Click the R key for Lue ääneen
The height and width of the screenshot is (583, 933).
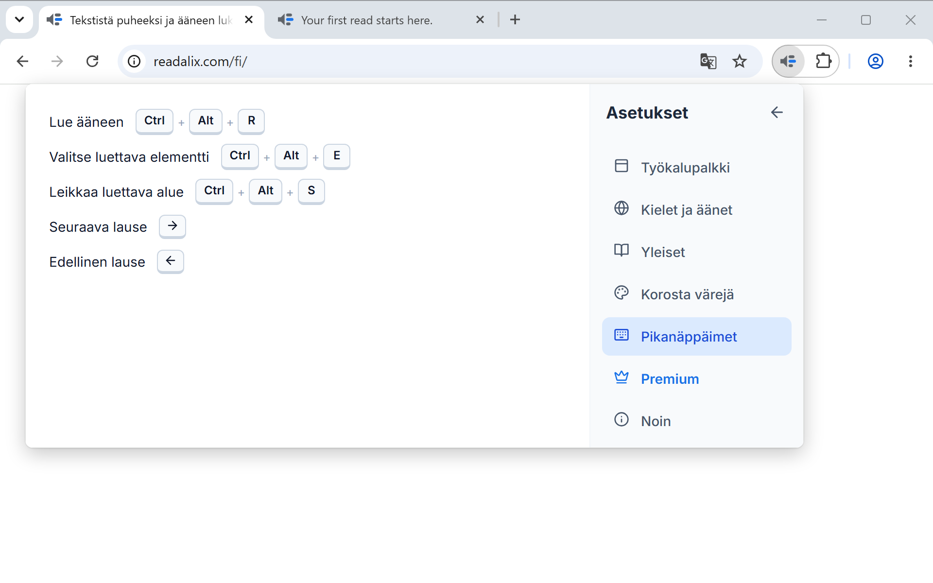point(251,121)
